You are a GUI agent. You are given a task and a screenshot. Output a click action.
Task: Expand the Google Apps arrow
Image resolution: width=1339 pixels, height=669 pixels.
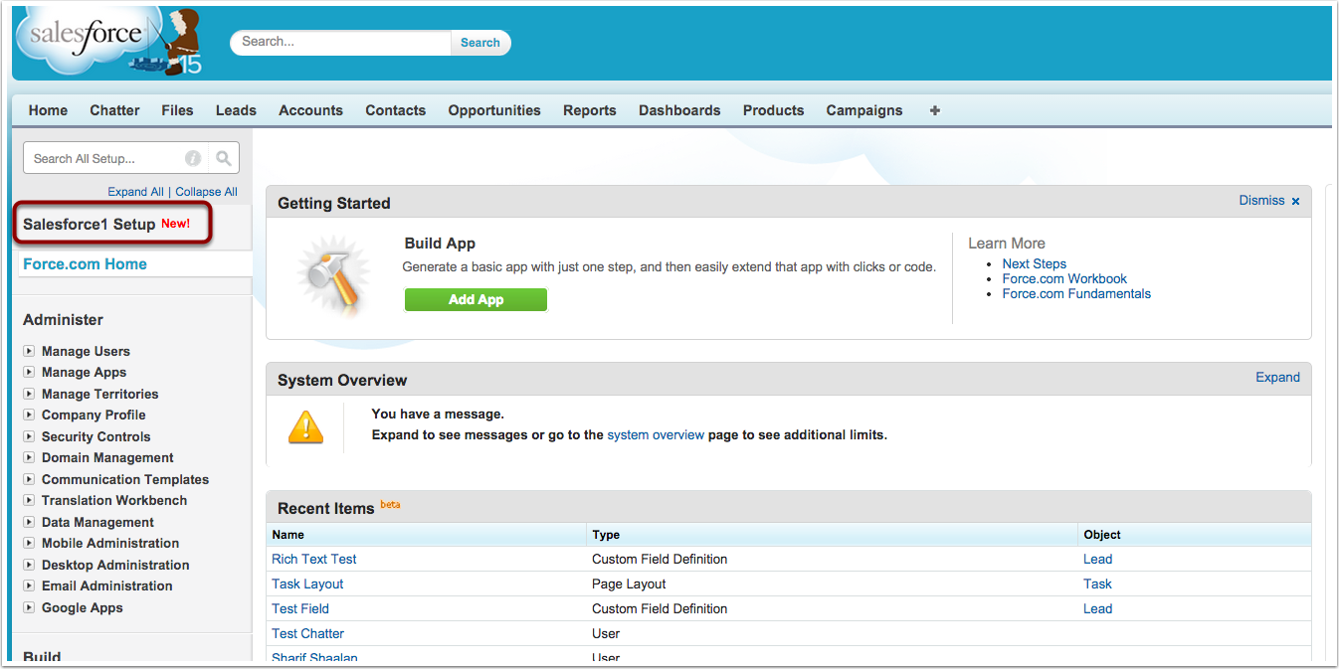pyautogui.click(x=29, y=607)
